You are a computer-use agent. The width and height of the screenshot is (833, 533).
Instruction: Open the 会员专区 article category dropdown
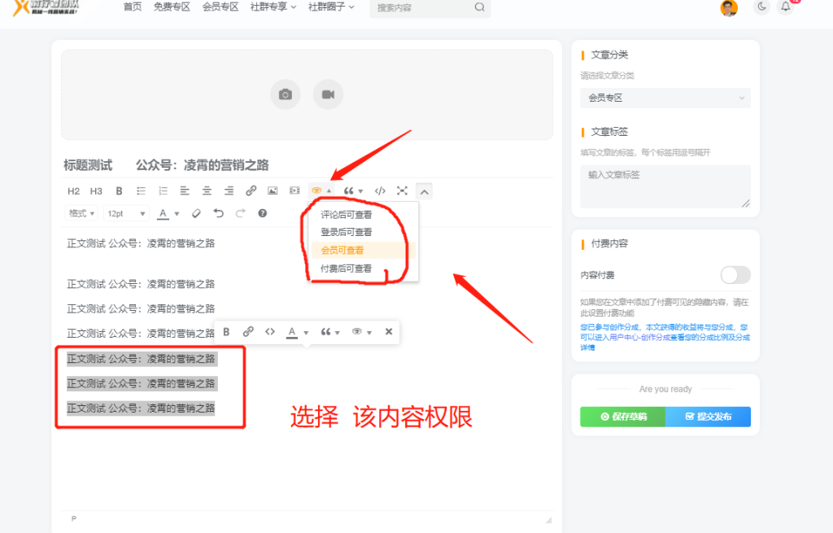point(665,98)
